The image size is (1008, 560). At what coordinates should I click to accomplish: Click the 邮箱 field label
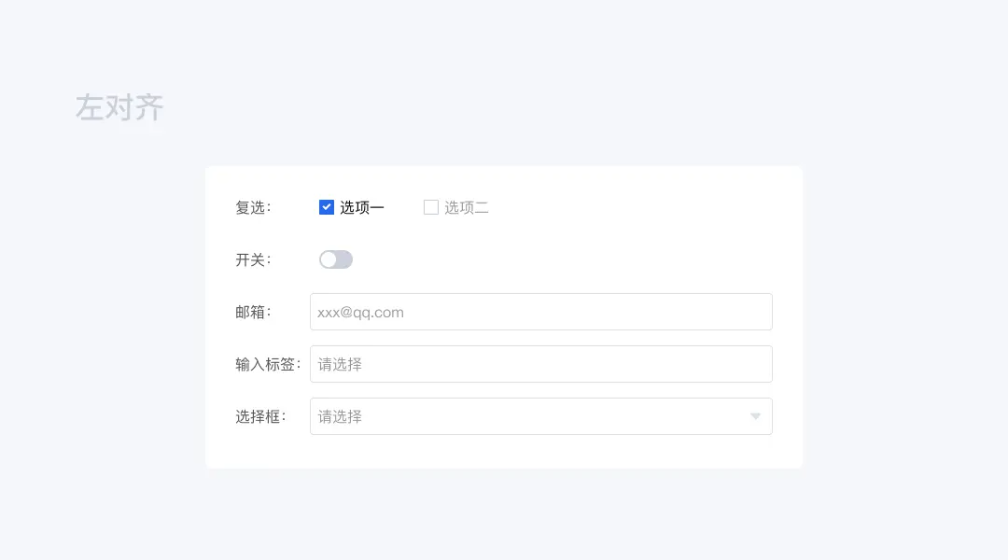(252, 312)
